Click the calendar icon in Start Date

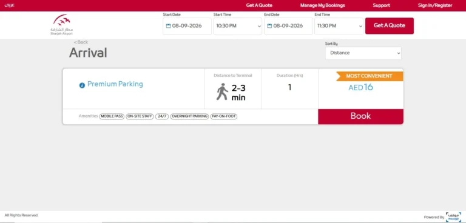[x=168, y=26]
